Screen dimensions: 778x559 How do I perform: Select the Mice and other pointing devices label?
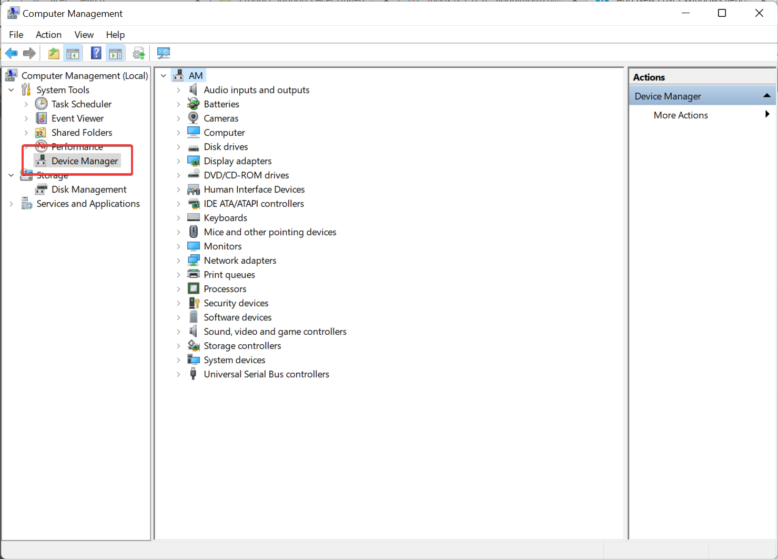pyautogui.click(x=270, y=232)
